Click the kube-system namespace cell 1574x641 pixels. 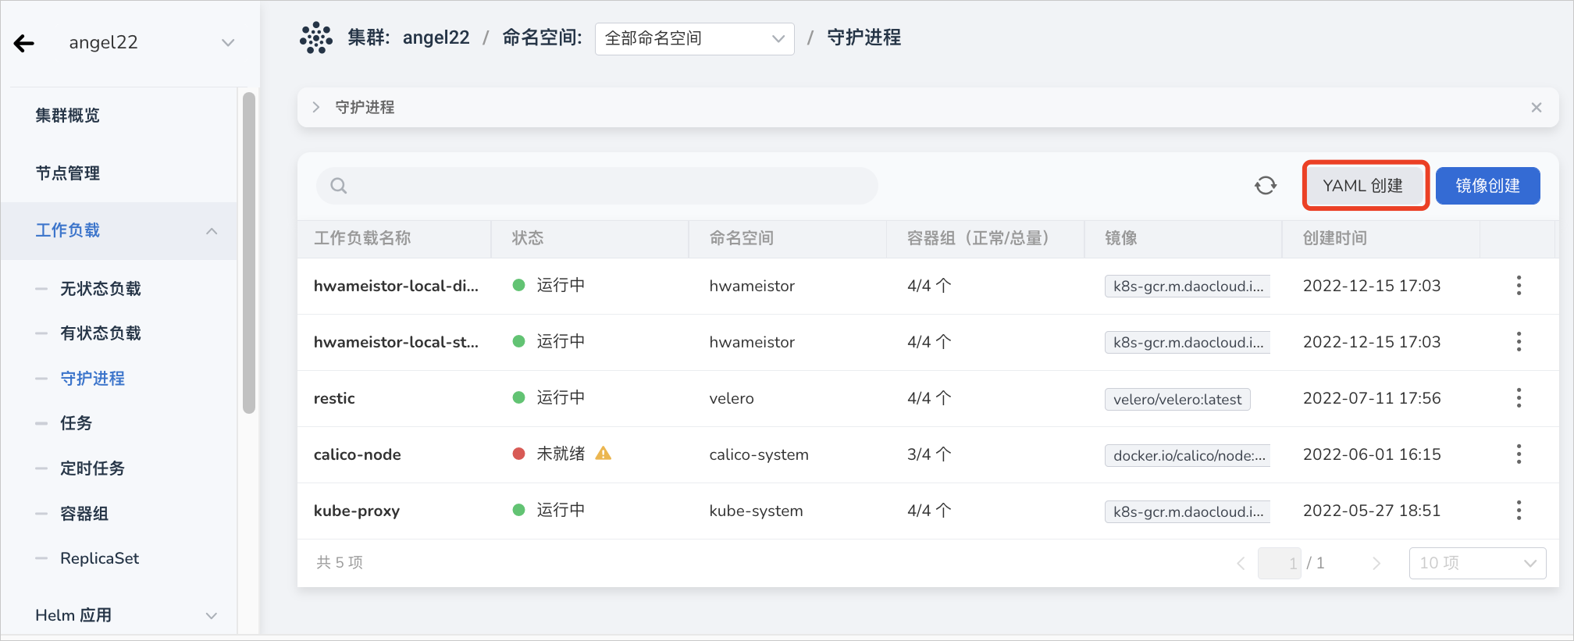pos(756,511)
